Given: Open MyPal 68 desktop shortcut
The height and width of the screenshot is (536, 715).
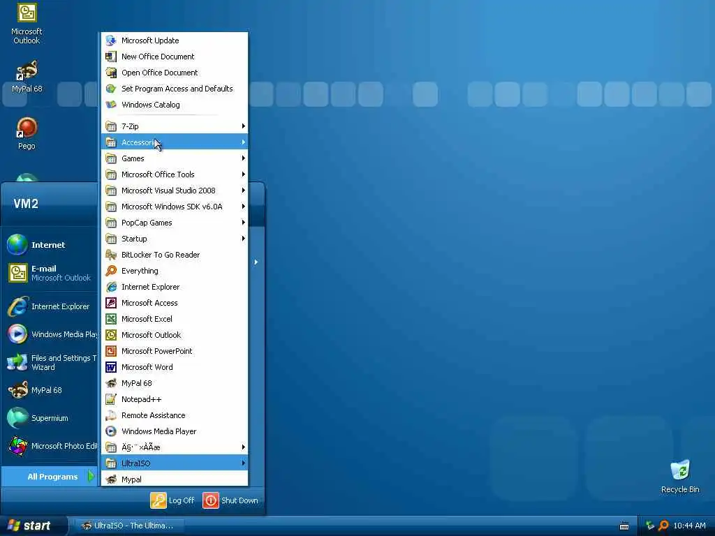Looking at the screenshot, I should click(x=27, y=76).
